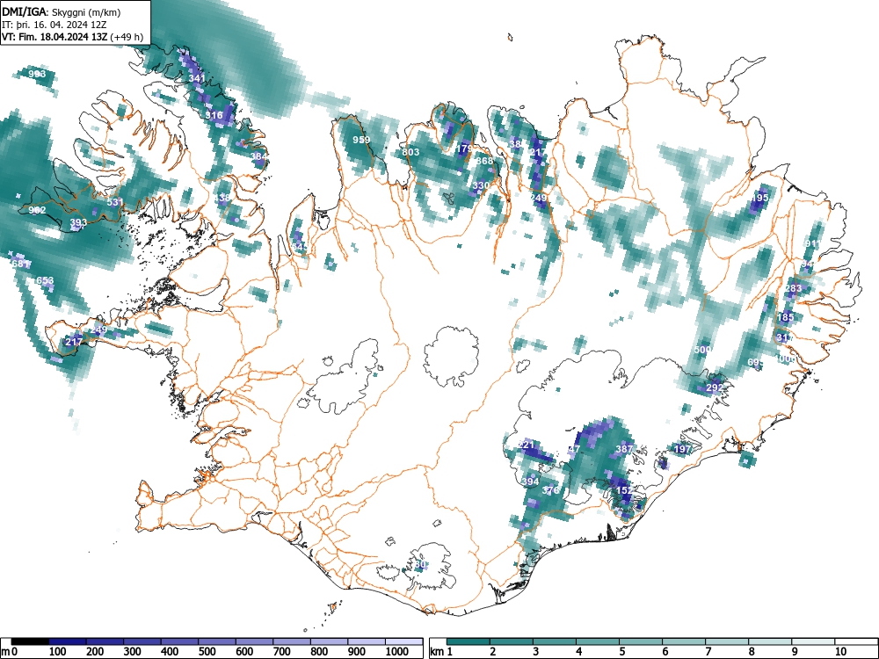Select the teal swatch between 5 and 6 km
This screenshot has width=879, height=659.
(x=641, y=641)
